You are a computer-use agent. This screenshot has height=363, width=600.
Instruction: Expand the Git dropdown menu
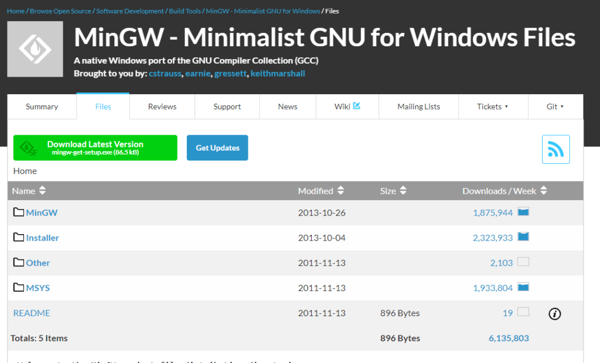pyautogui.click(x=555, y=107)
